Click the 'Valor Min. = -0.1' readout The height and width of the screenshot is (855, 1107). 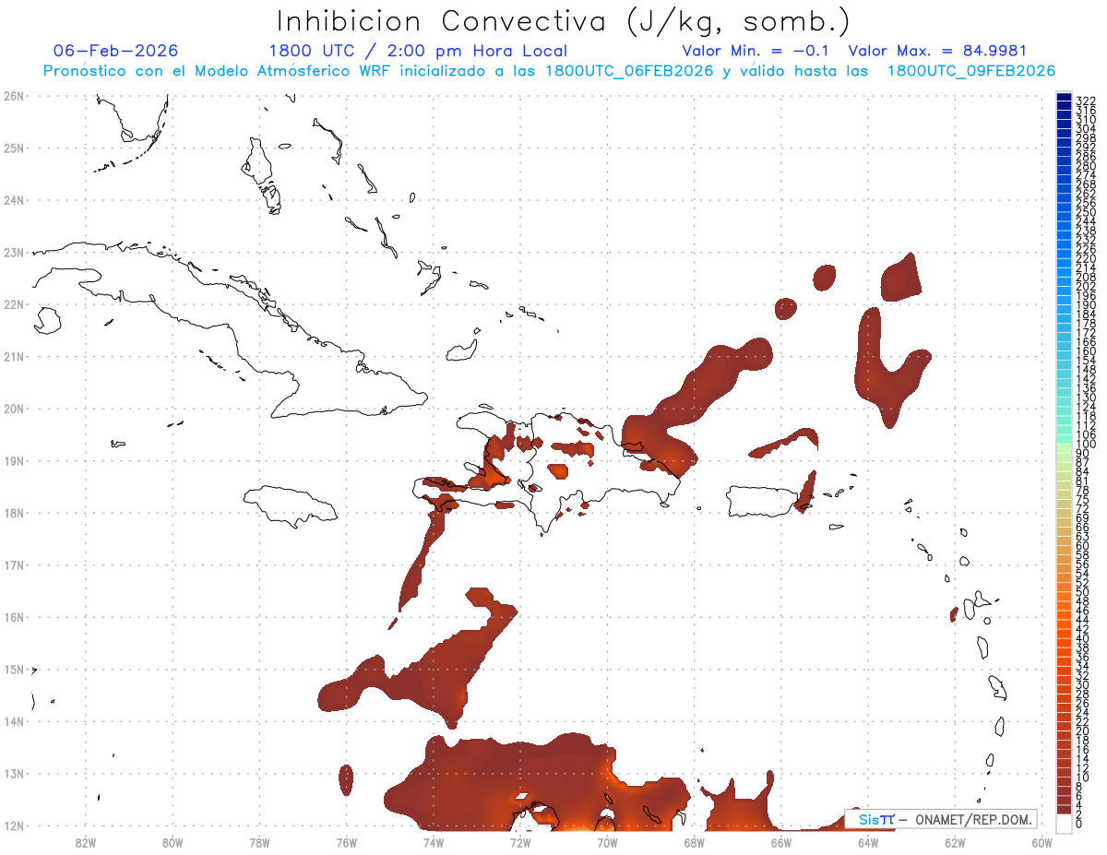click(756, 51)
